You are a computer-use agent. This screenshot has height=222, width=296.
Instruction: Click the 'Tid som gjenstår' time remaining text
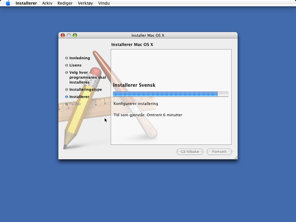pyautogui.click(x=148, y=115)
